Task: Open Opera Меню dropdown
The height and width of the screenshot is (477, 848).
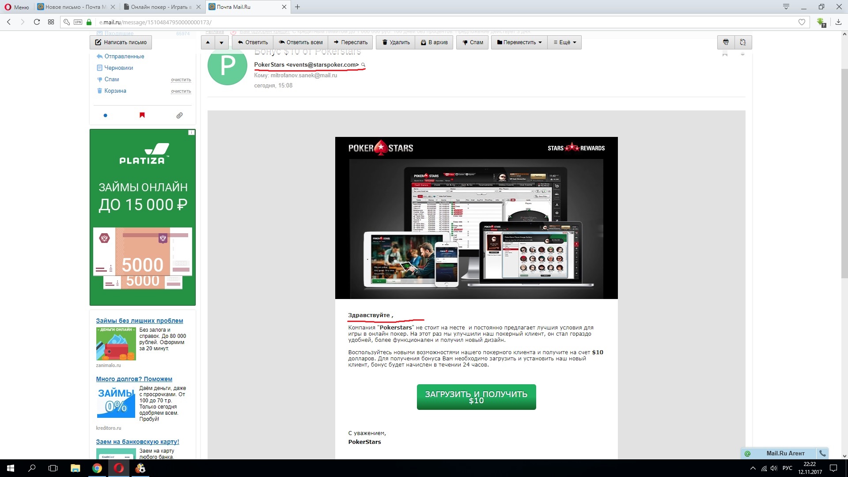Action: point(17,7)
